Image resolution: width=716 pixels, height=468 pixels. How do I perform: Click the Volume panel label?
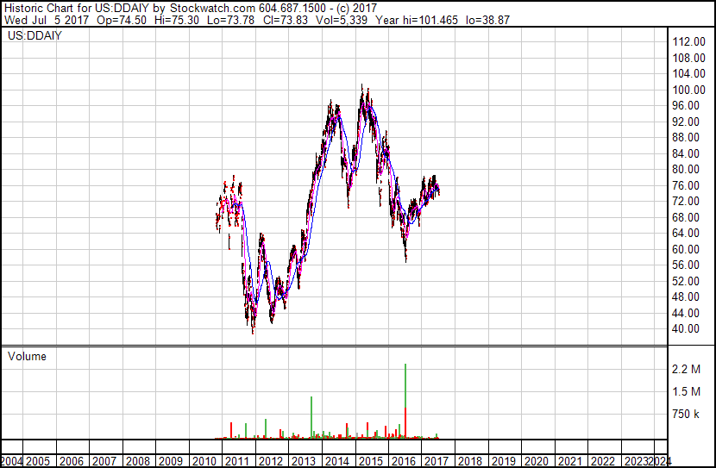[x=27, y=356]
